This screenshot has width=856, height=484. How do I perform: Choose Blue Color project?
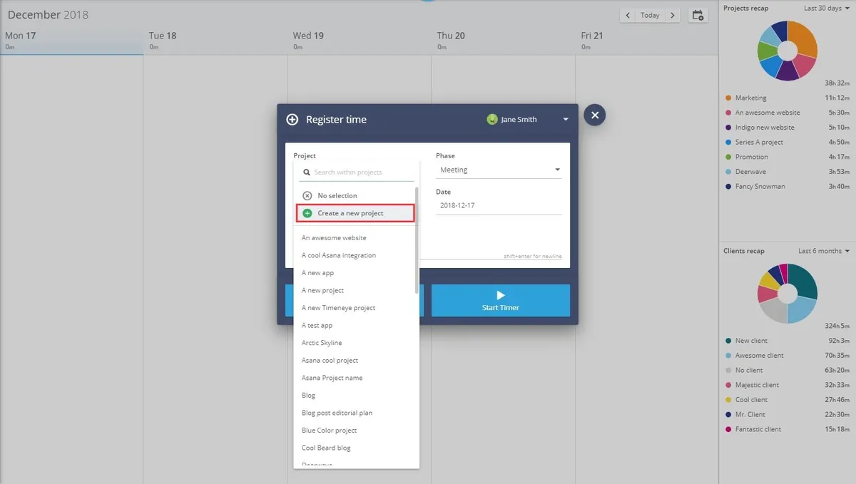(329, 430)
